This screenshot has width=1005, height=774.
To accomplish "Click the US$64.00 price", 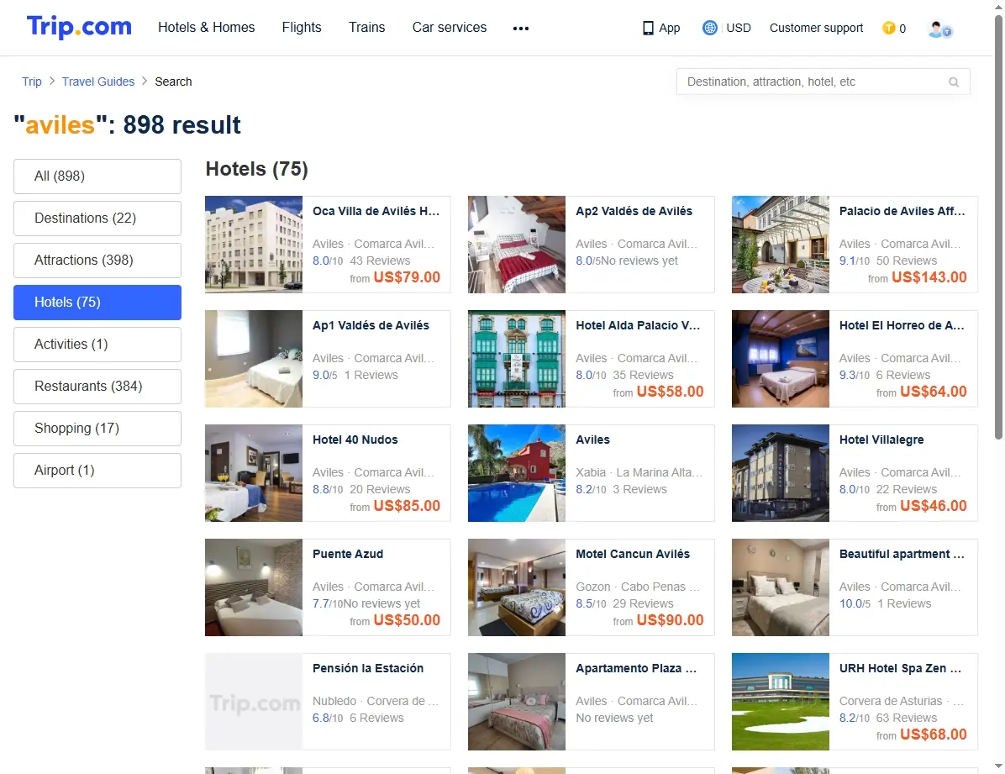I will click(x=934, y=391).
